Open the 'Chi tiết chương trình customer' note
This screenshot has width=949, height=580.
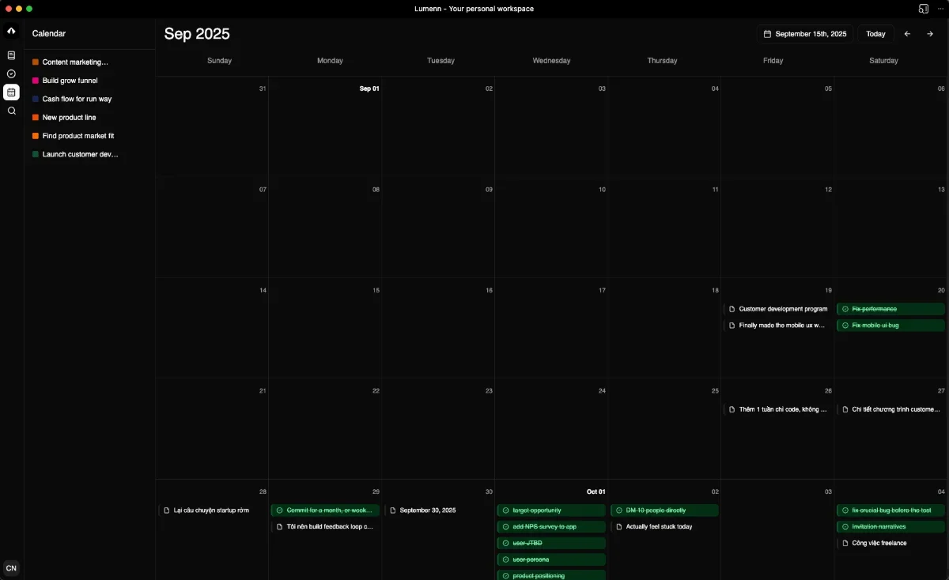point(890,409)
